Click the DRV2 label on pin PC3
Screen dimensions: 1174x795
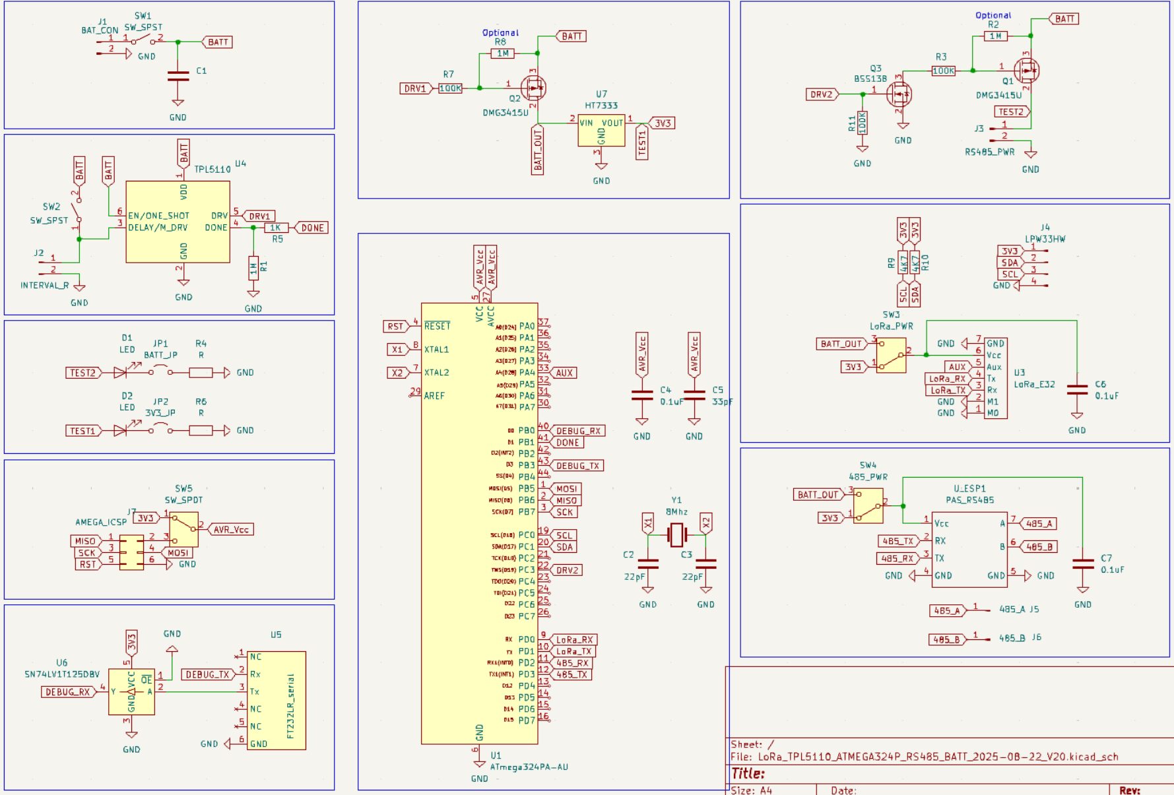pos(567,570)
